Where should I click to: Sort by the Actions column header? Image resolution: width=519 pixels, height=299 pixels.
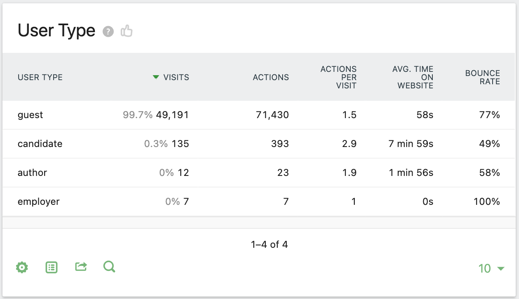click(271, 77)
